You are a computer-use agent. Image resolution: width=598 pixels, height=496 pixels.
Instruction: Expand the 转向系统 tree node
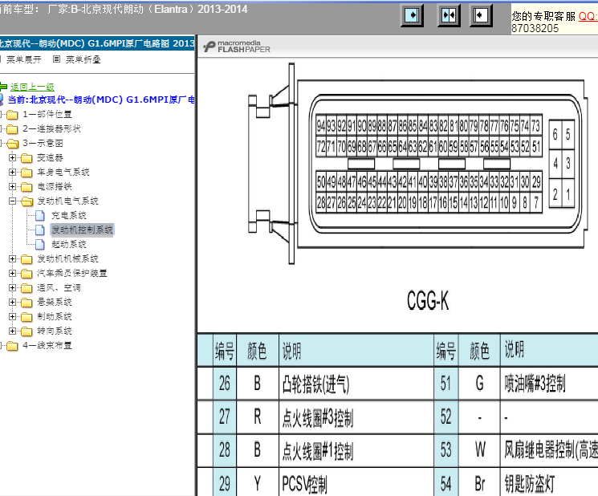(x=13, y=331)
